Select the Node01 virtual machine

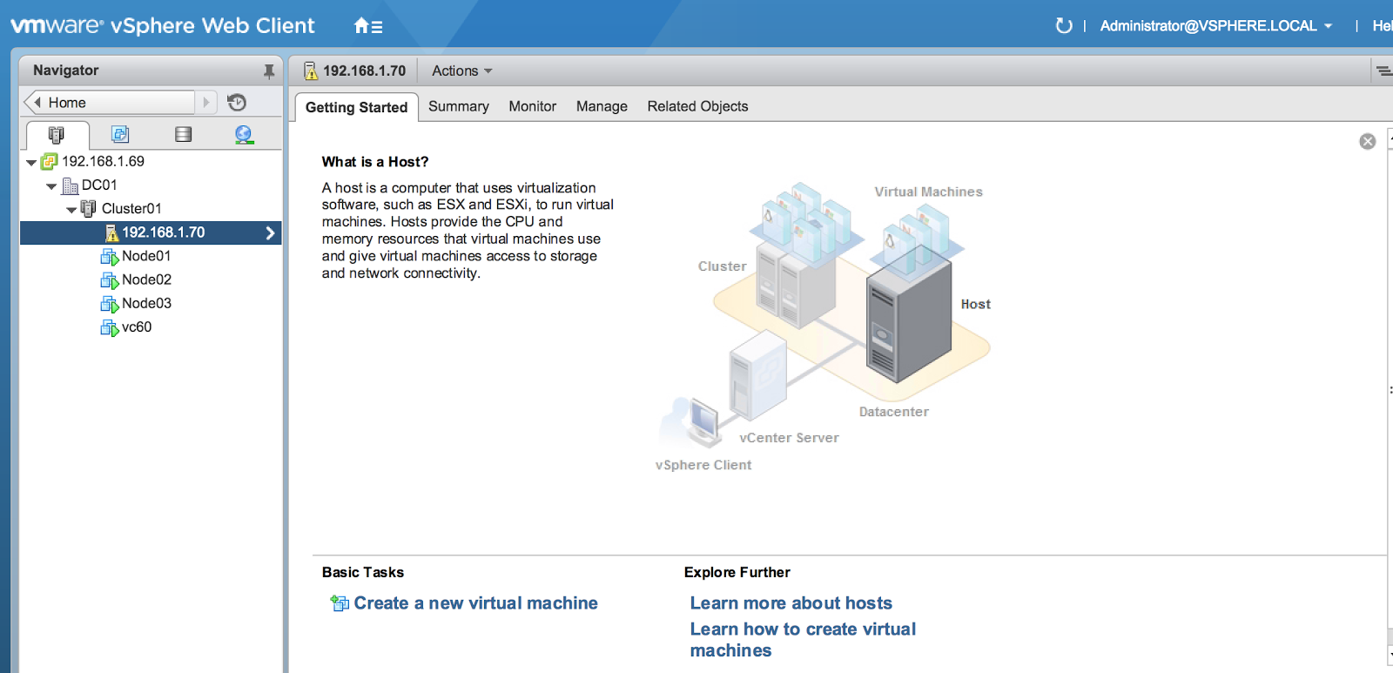[x=146, y=256]
